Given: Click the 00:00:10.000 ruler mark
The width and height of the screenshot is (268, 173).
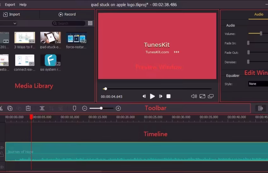Looking at the screenshot, I should pyautogui.click(x=70, y=117).
